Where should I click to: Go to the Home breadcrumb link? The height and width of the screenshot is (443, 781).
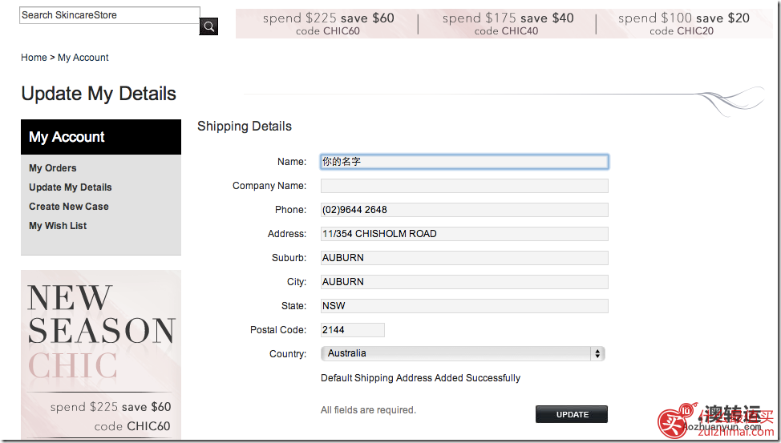point(34,57)
